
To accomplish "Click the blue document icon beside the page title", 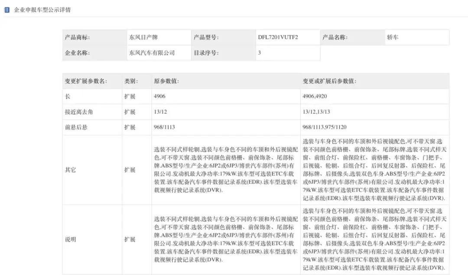I will pyautogui.click(x=6, y=10).
